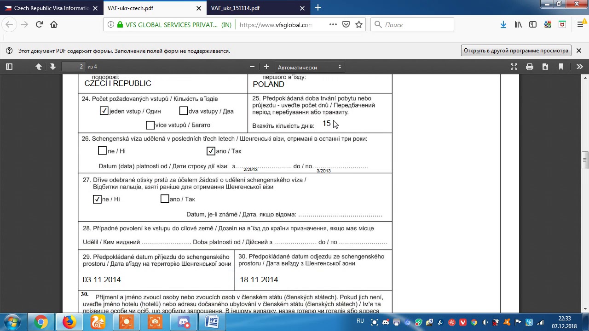Click the PDF page number field

tap(73, 67)
